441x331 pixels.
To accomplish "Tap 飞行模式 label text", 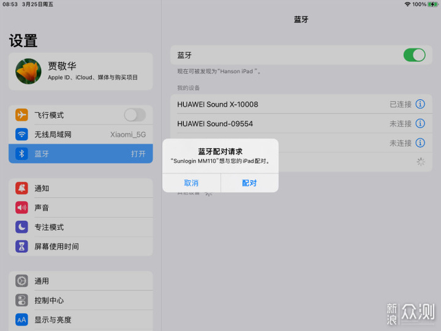I will [49, 115].
